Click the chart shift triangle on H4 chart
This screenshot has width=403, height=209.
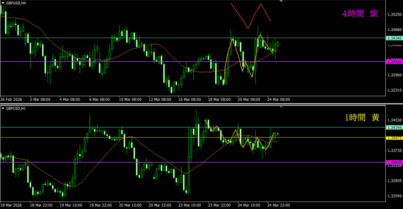[281, 2]
